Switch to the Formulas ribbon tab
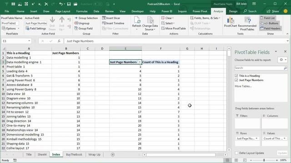 click(x=82, y=11)
